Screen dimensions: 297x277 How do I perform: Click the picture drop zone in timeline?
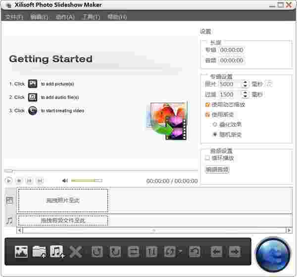pos(63,200)
